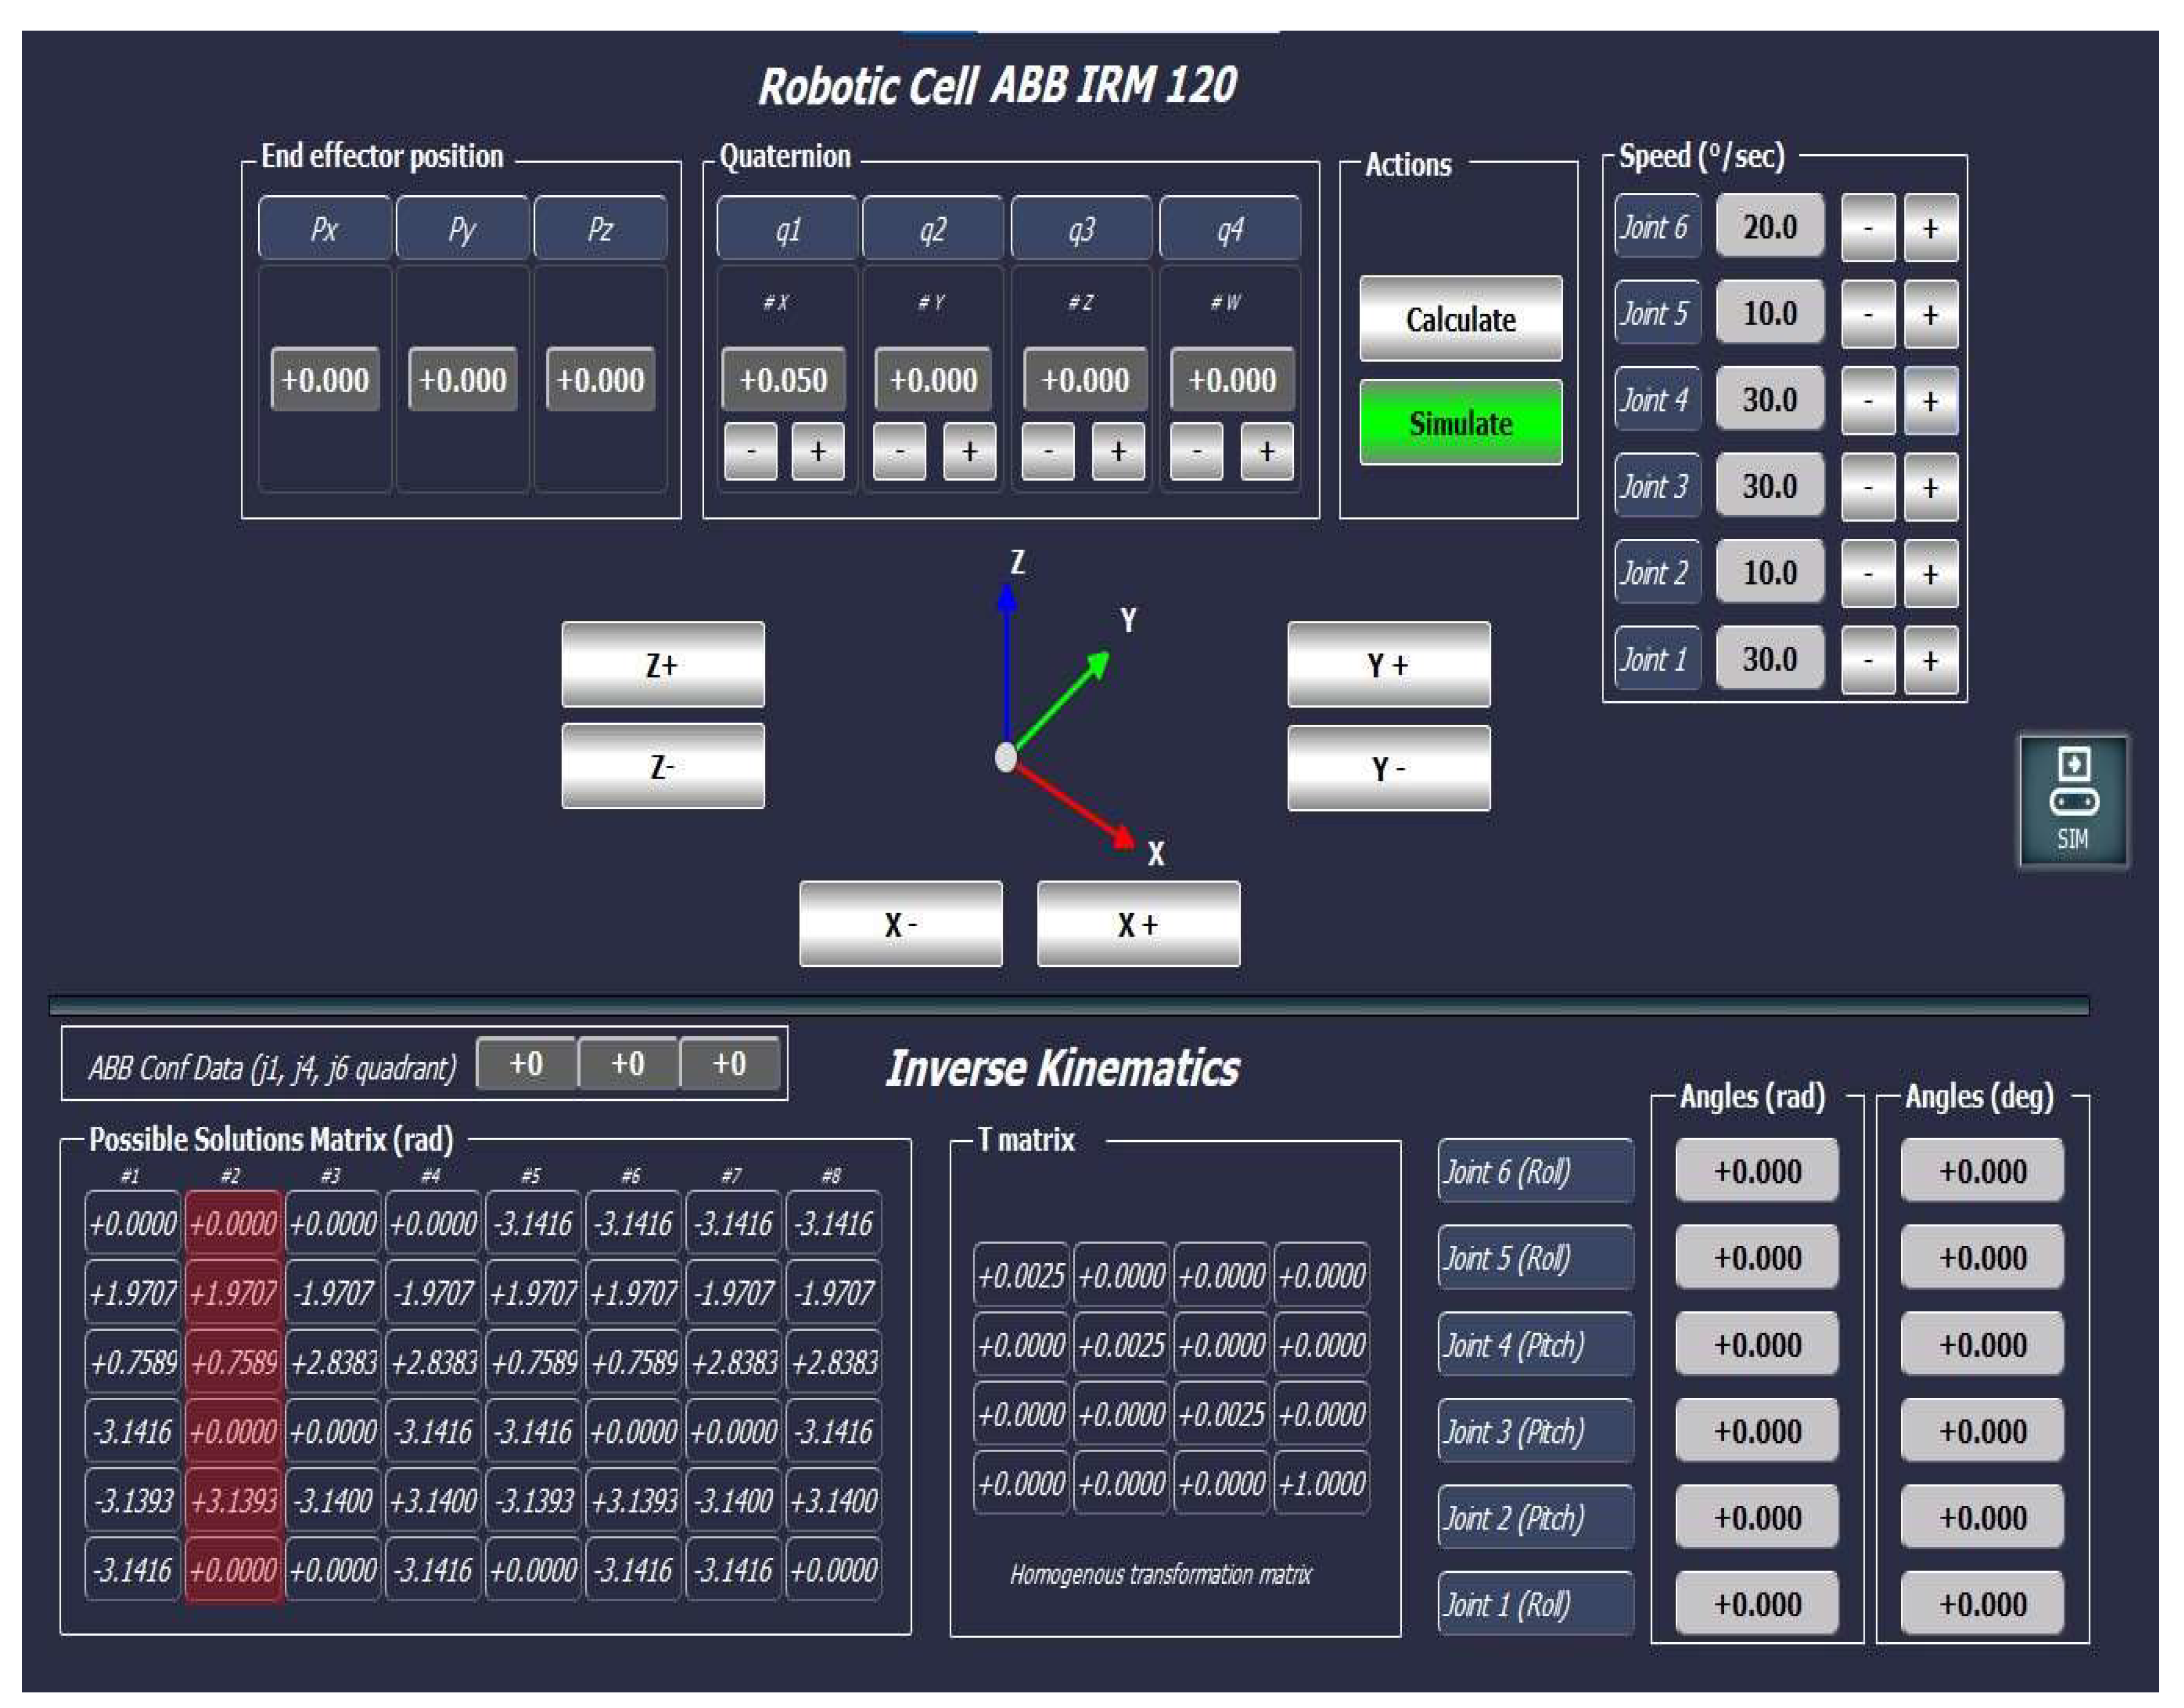The width and height of the screenshot is (2184, 1708).
Task: Select solution column #2 header
Action: pyautogui.click(x=230, y=1176)
